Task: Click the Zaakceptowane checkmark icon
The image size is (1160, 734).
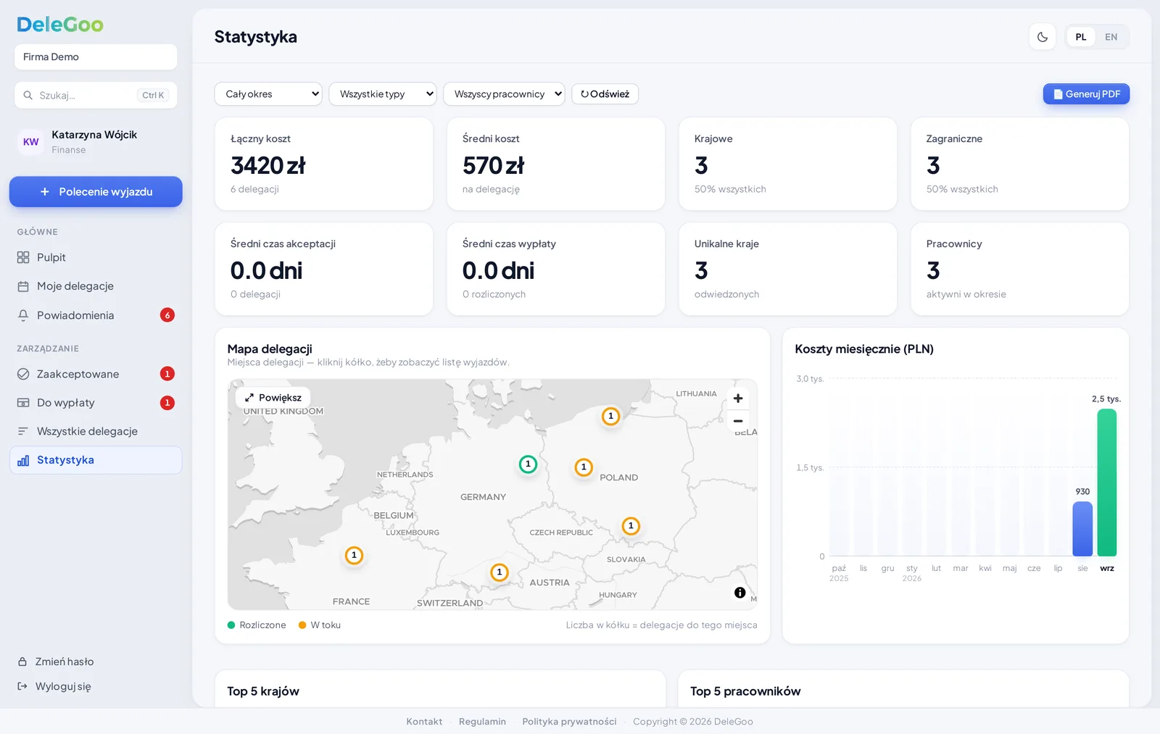Action: tap(23, 374)
